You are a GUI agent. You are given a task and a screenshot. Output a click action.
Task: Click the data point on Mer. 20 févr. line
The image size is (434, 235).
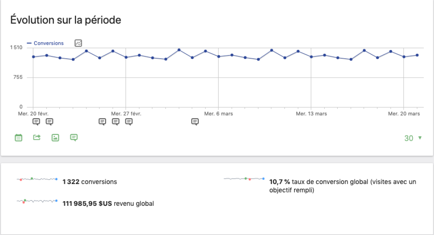[33, 57]
